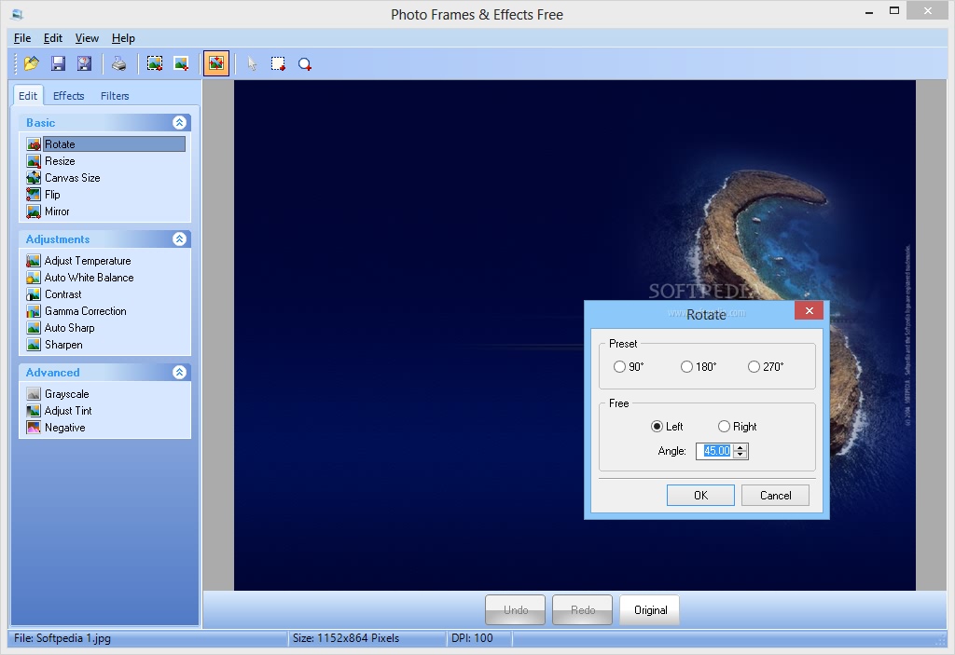Click the Print icon in toolbar
The height and width of the screenshot is (655, 955).
pos(119,63)
